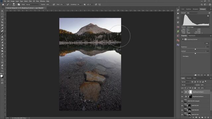Select the Eyedropper tool
The image size is (212, 119).
click(2, 28)
